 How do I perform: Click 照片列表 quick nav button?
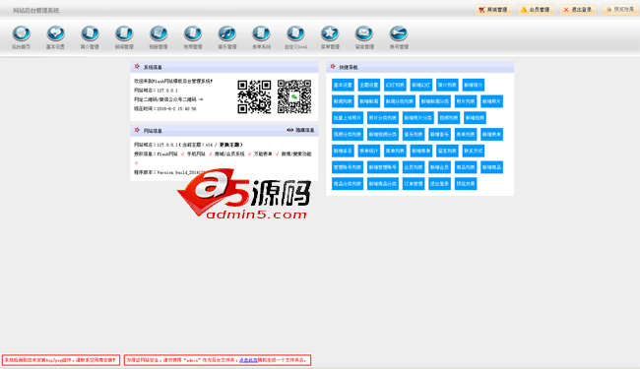tap(466, 101)
